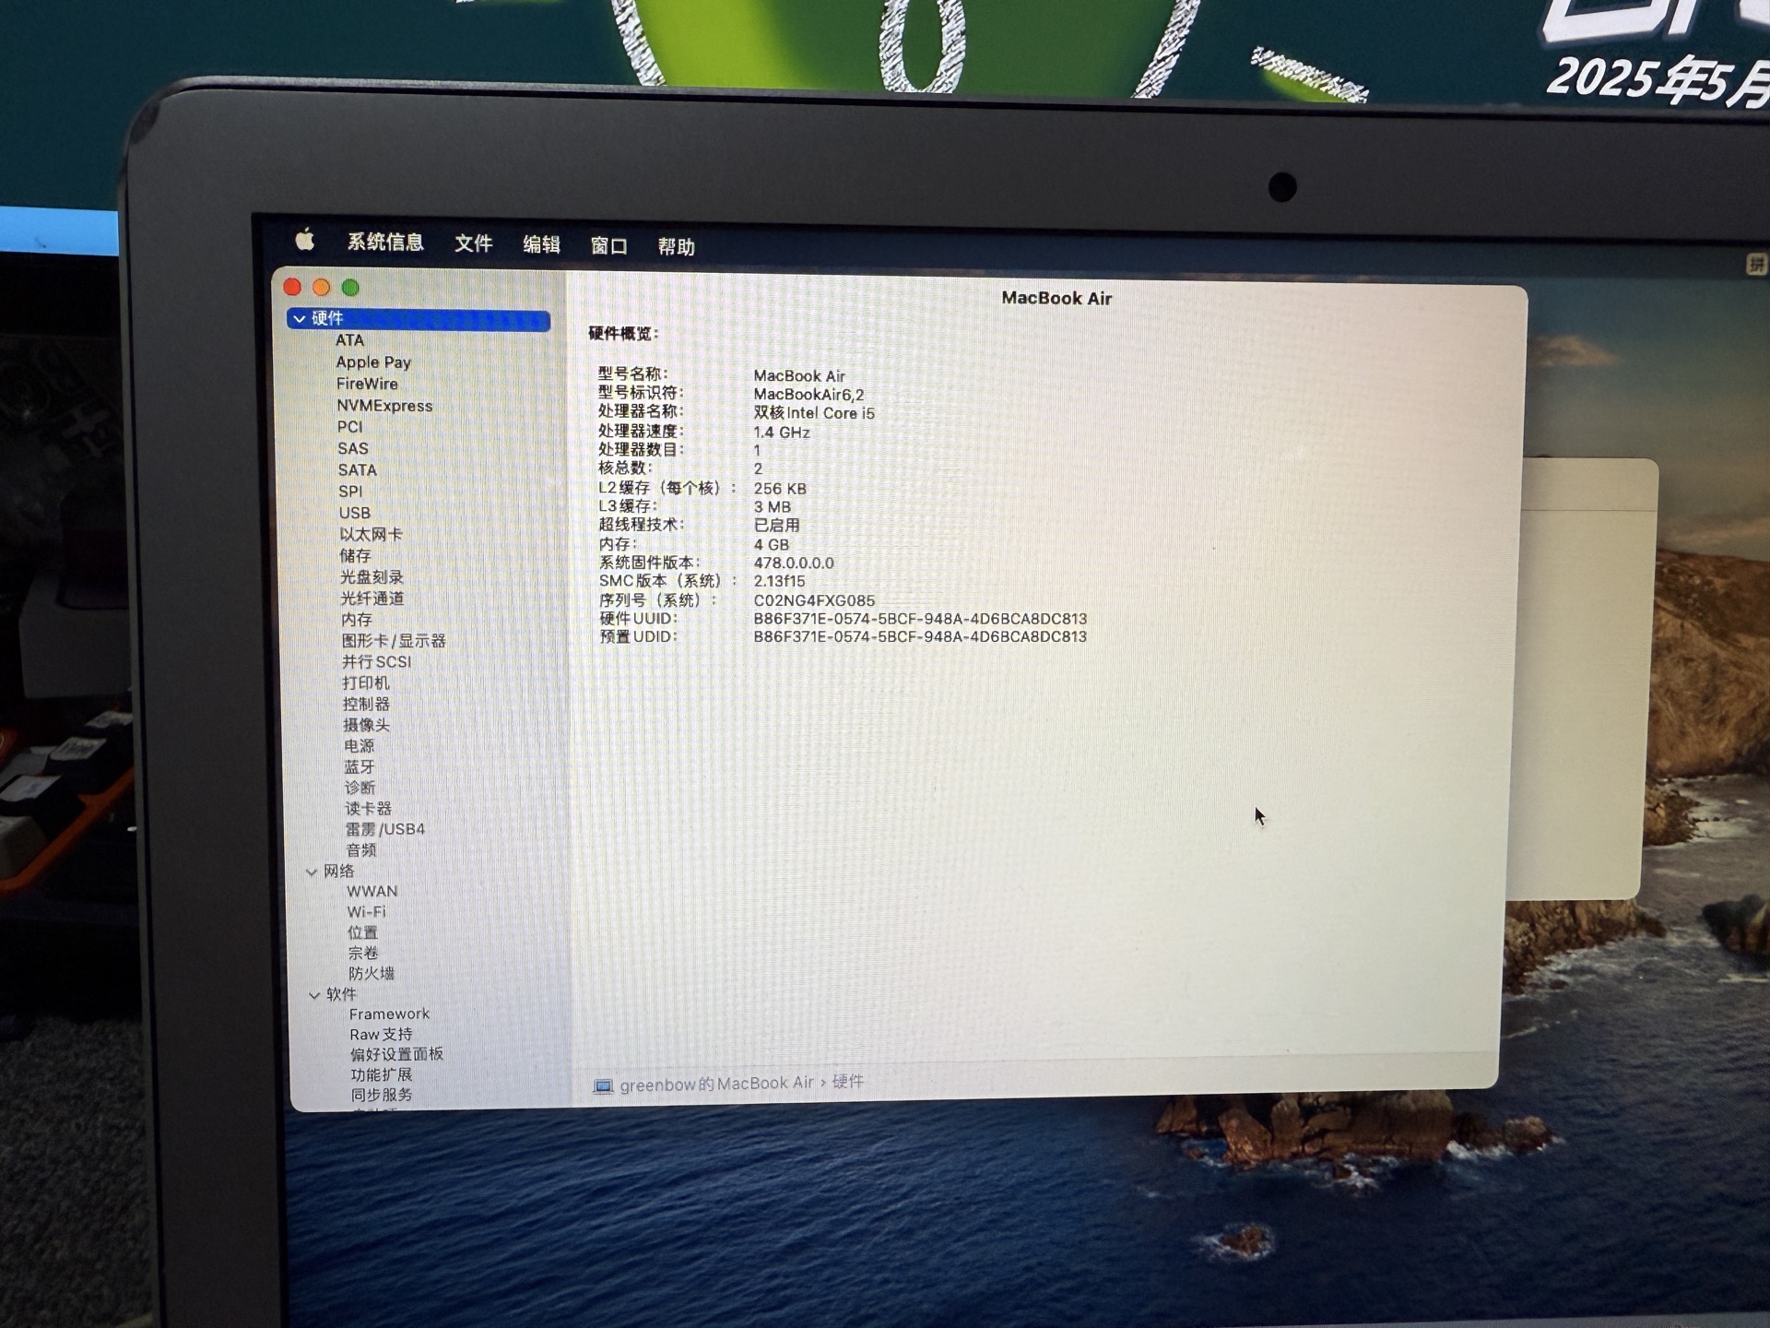Click the 1.4 GHz processor speed value
This screenshot has width=1770, height=1328.
tap(782, 433)
